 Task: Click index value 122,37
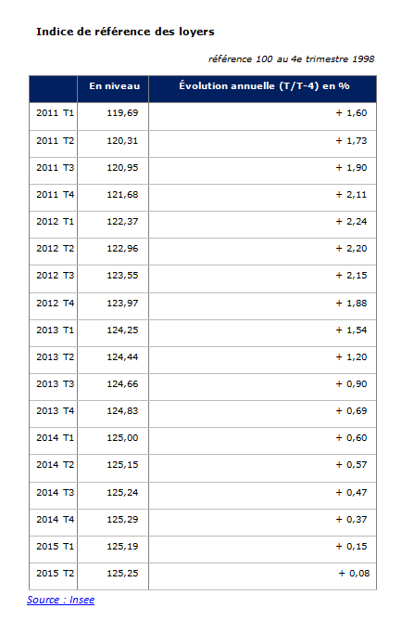click(122, 222)
